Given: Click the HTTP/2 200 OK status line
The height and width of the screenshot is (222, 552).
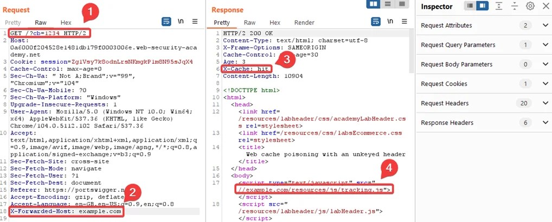Looking at the screenshot, I should 248,33.
